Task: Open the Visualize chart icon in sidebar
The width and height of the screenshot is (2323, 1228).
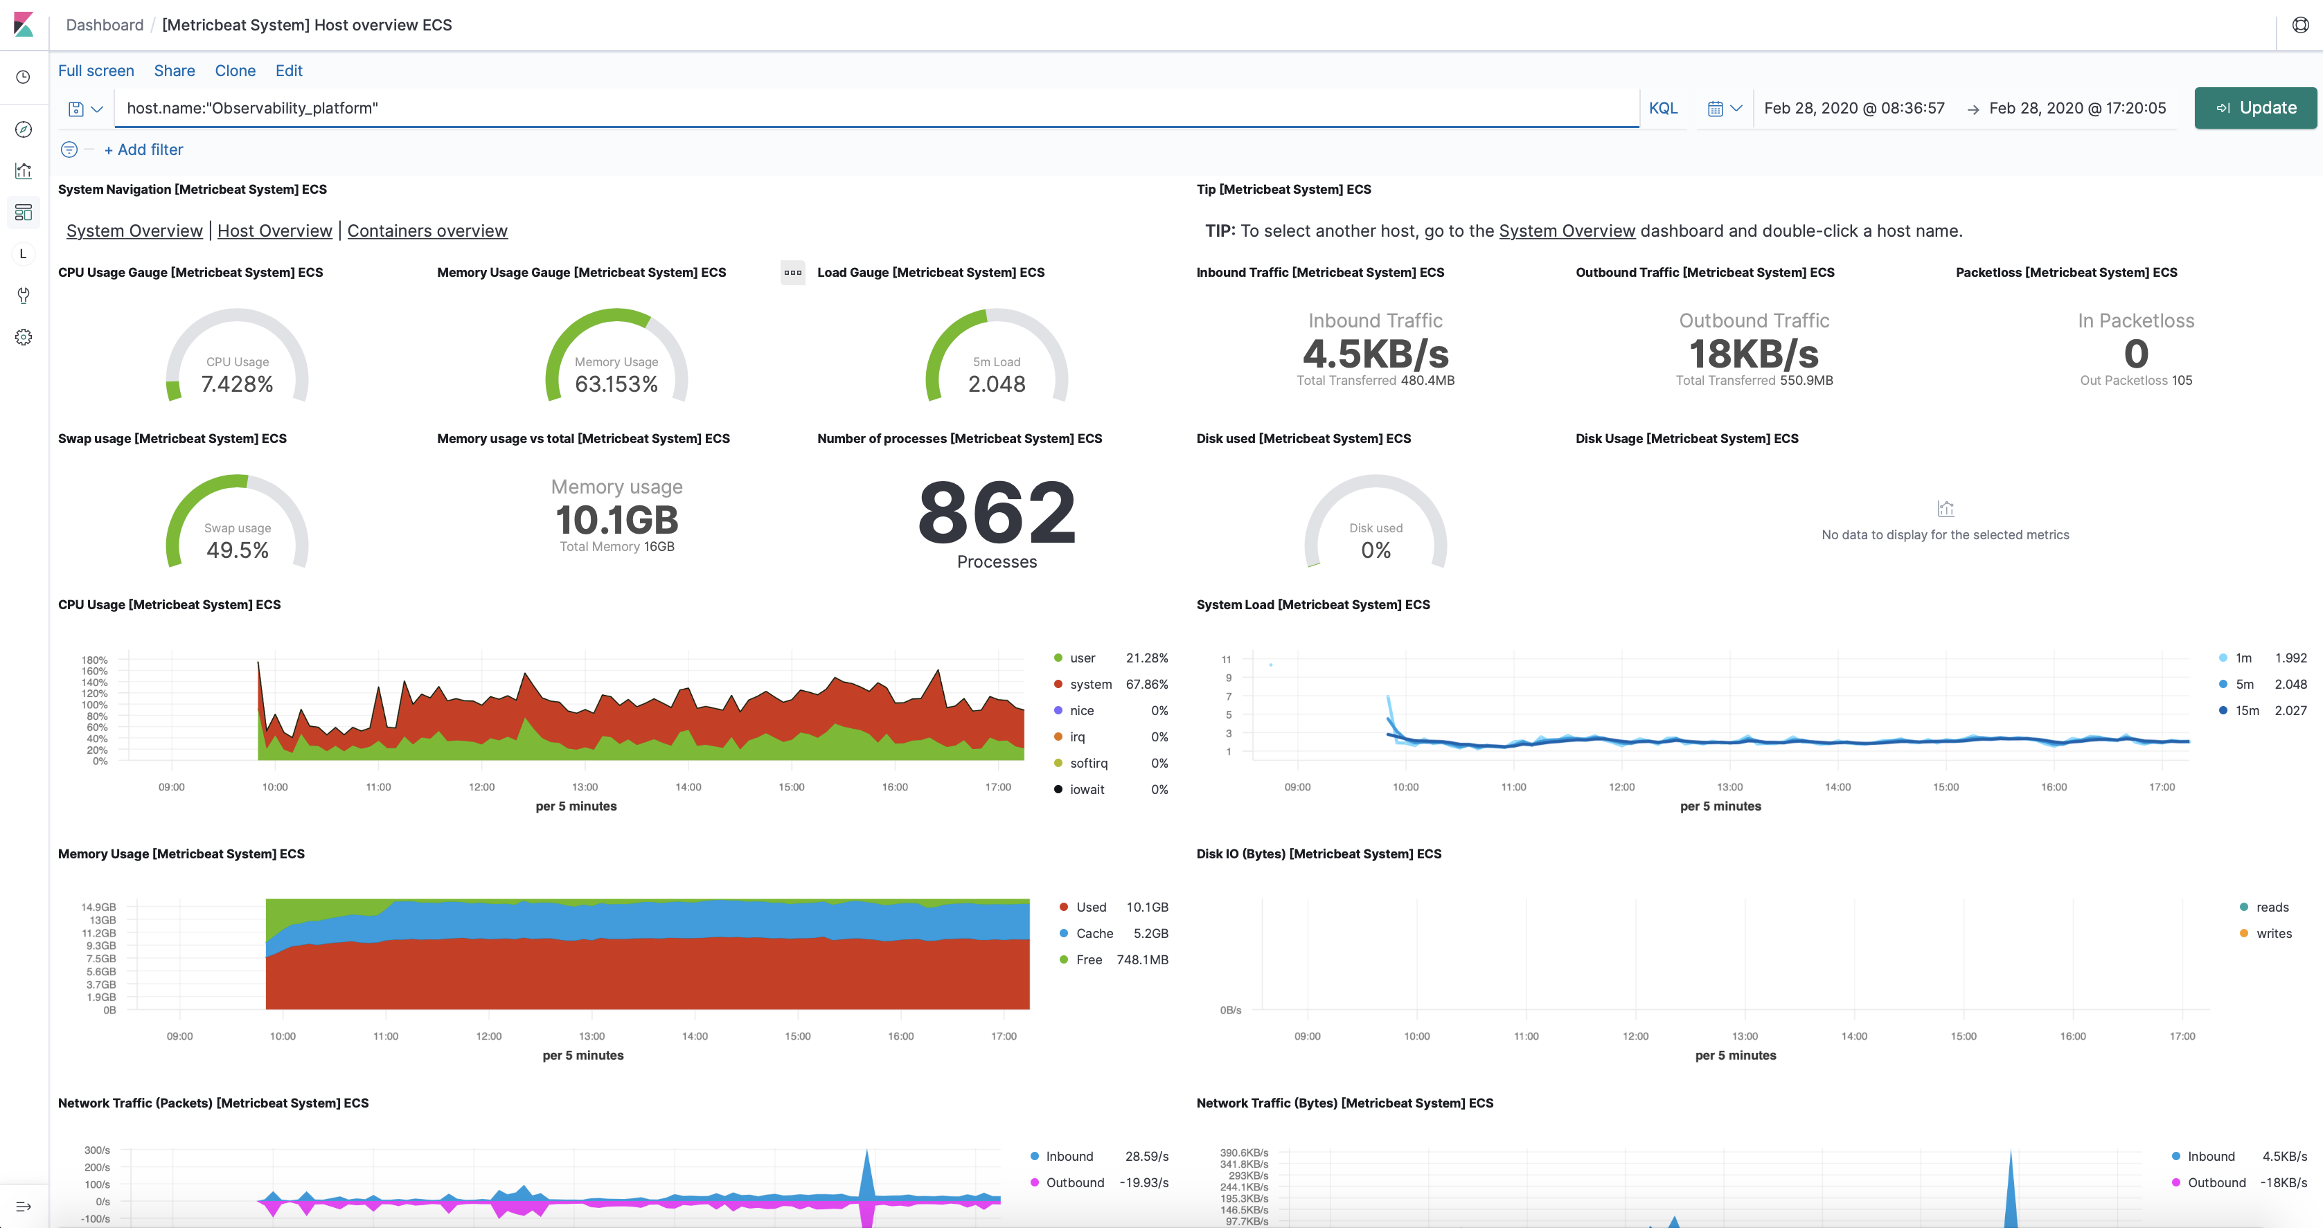Action: [23, 170]
